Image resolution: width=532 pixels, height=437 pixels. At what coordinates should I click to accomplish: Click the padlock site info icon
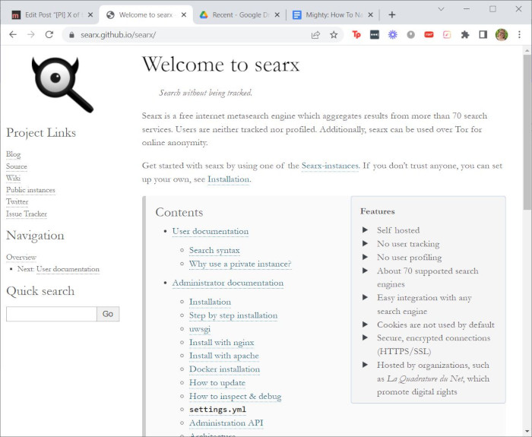[71, 35]
